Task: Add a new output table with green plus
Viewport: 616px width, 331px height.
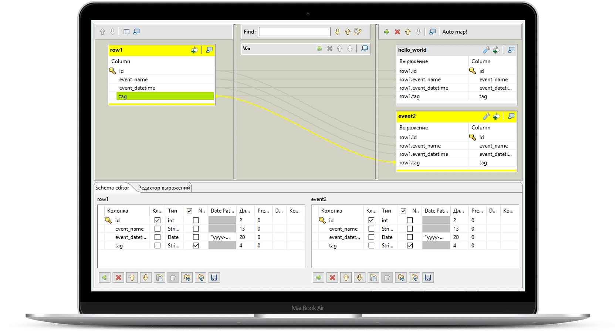Action: pyautogui.click(x=386, y=32)
